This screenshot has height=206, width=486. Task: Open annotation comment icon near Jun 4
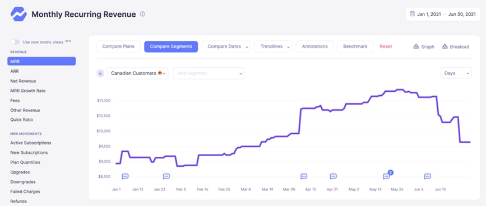pos(427,176)
